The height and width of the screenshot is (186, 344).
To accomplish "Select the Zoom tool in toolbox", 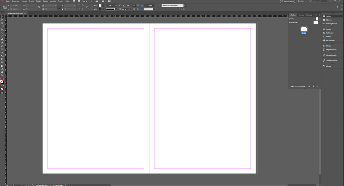I will pyautogui.click(x=2, y=75).
